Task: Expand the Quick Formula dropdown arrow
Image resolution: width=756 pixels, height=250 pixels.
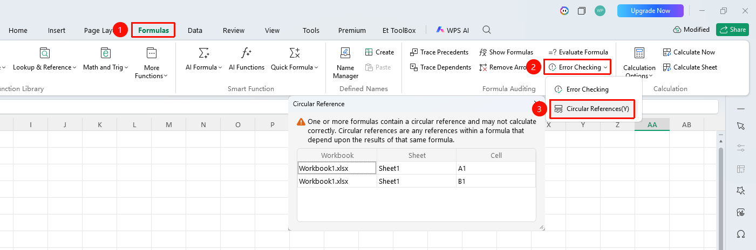Action: pyautogui.click(x=316, y=68)
